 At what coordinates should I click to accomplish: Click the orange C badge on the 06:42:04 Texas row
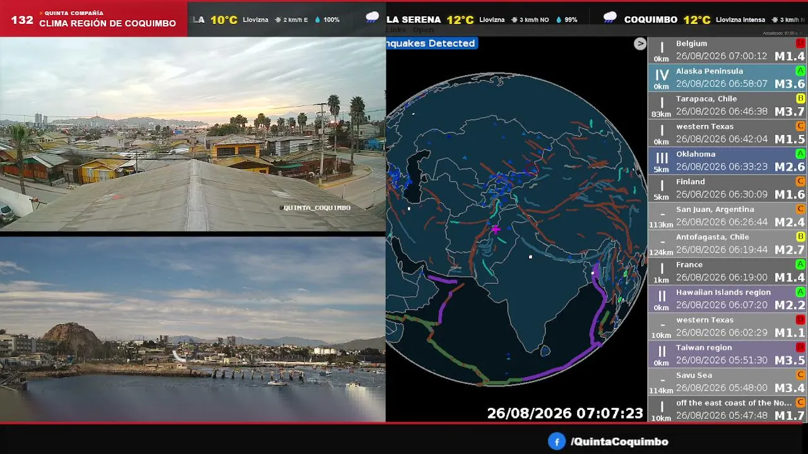800,126
